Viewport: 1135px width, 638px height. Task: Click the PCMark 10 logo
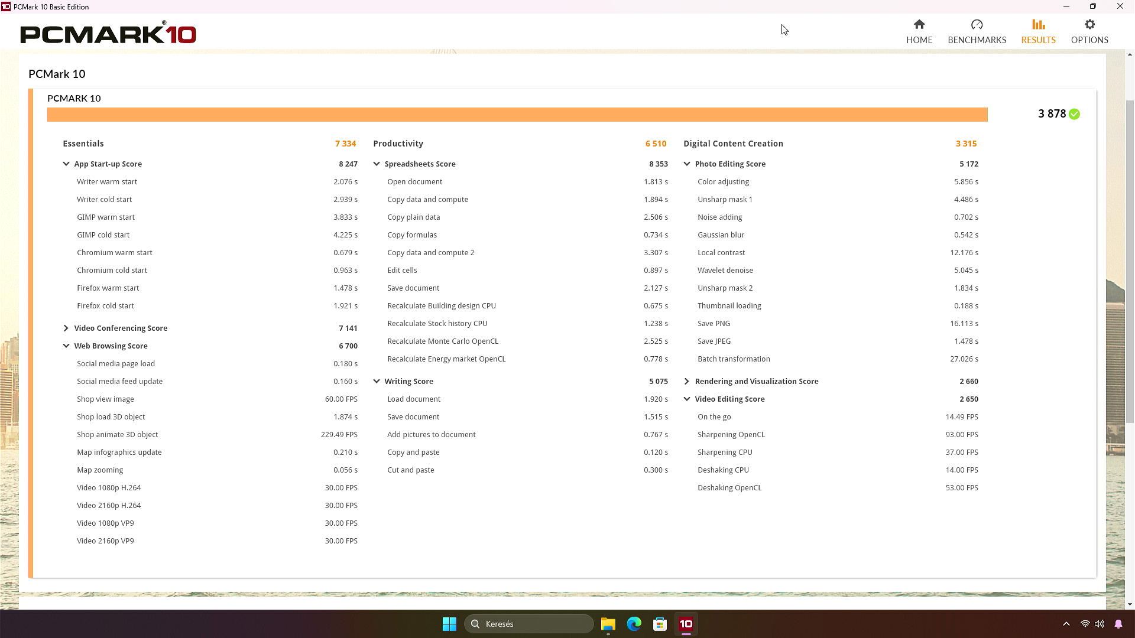tap(108, 34)
